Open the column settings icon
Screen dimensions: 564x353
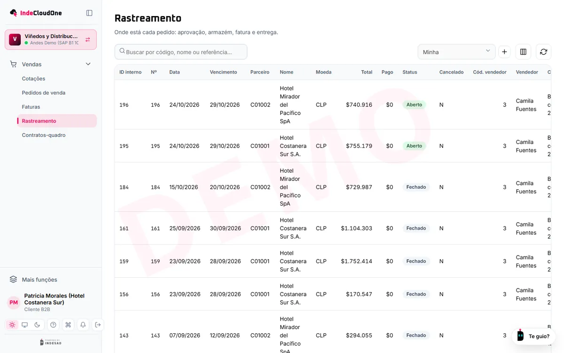click(523, 52)
